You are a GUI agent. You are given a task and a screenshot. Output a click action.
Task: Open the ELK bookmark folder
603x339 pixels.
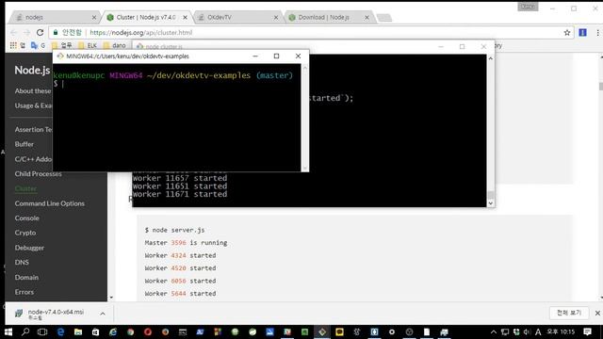pos(88,45)
